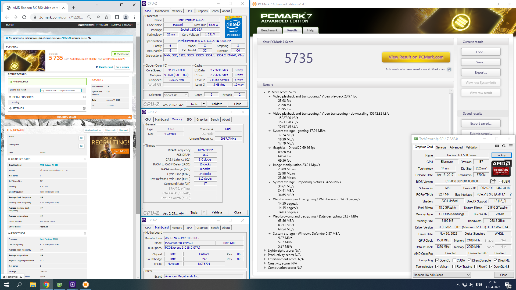Open Windows taskbar search
The image size is (516, 290).
point(19,285)
